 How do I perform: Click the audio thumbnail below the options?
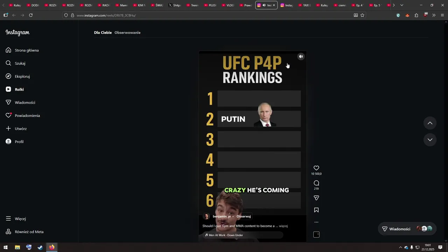[316, 234]
